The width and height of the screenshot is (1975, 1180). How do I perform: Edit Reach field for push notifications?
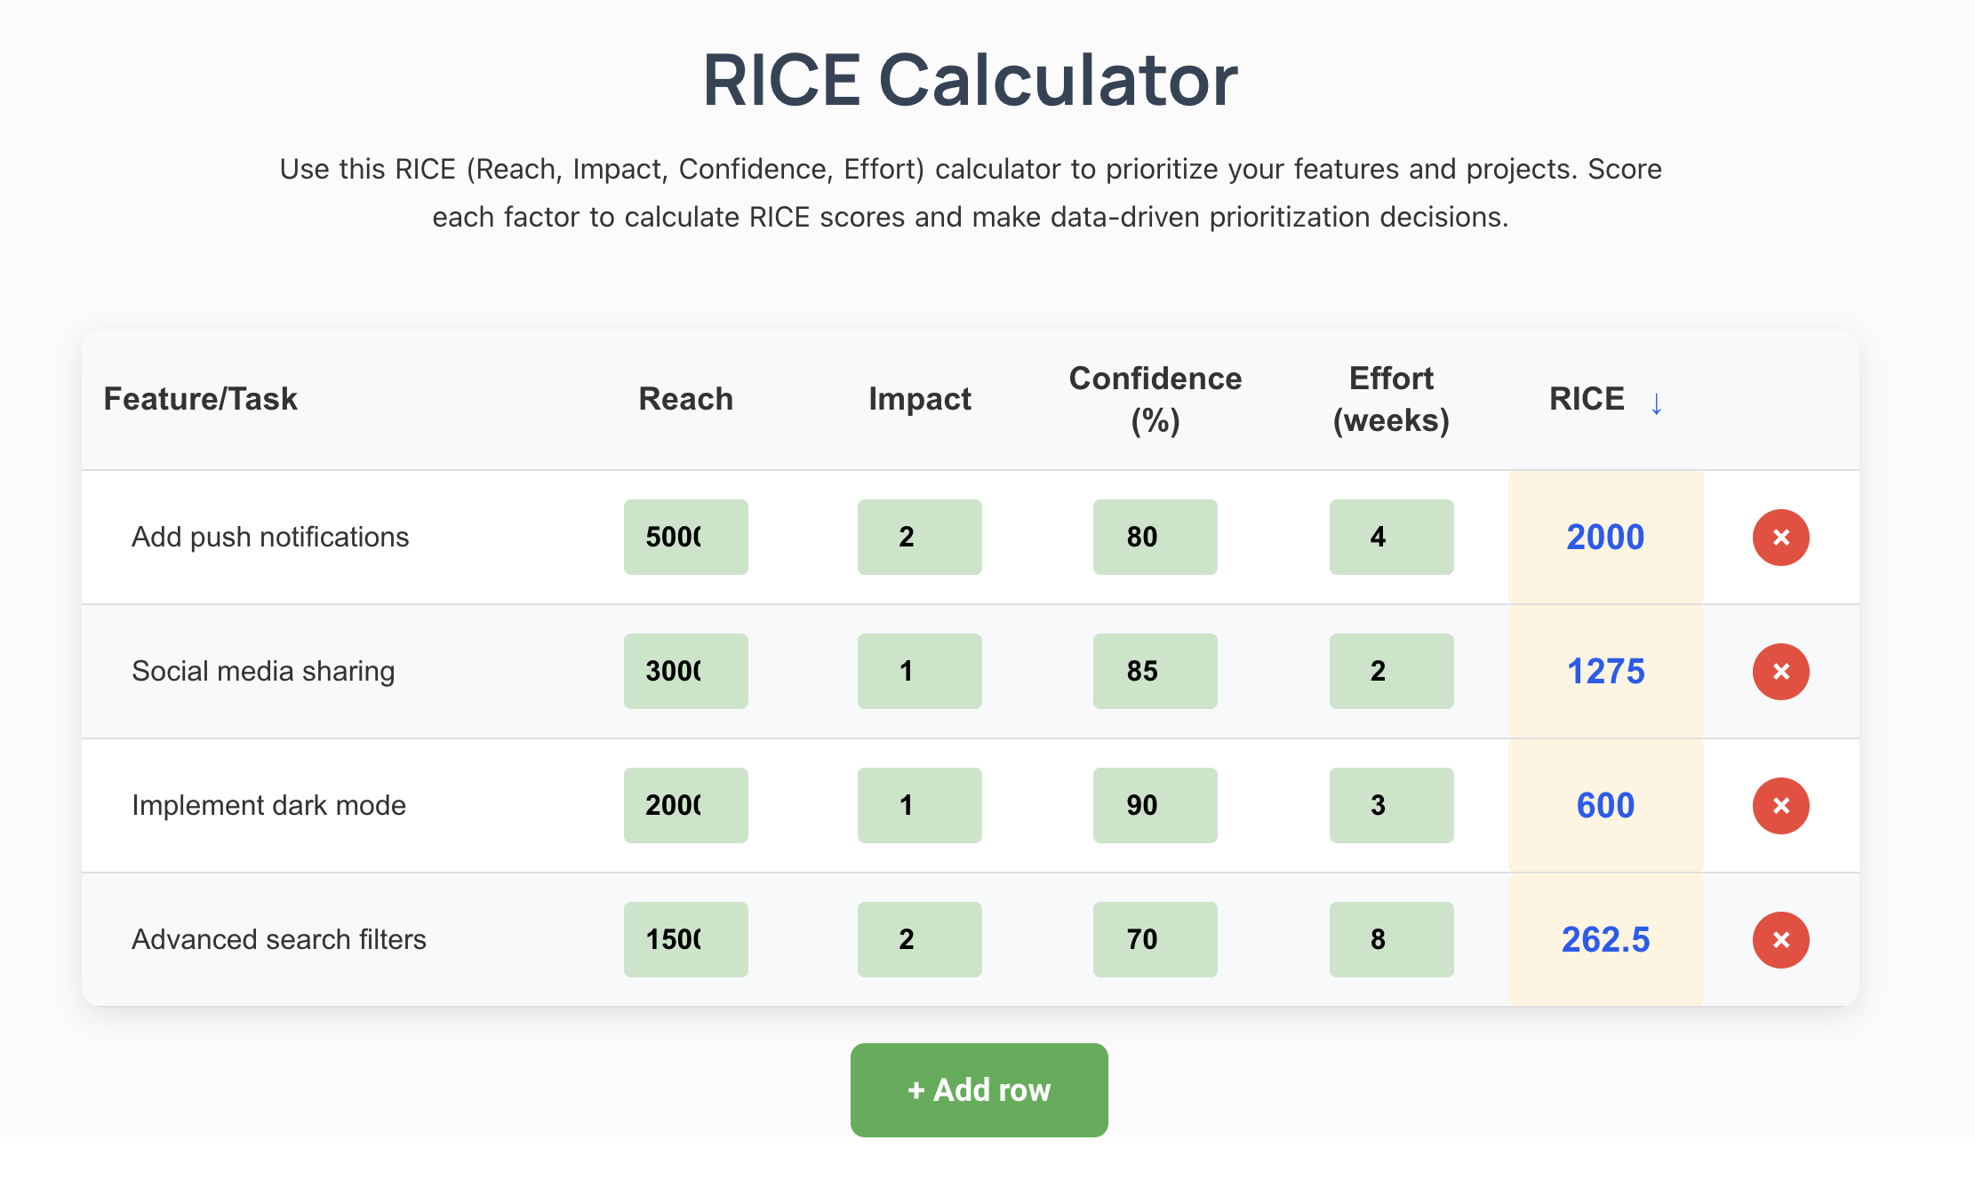685,538
